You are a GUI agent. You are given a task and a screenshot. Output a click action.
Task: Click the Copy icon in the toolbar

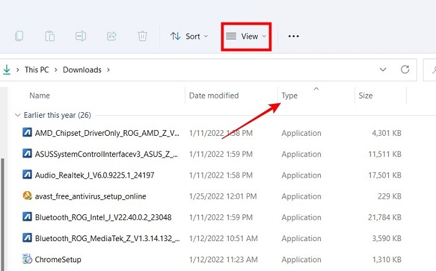(19, 36)
